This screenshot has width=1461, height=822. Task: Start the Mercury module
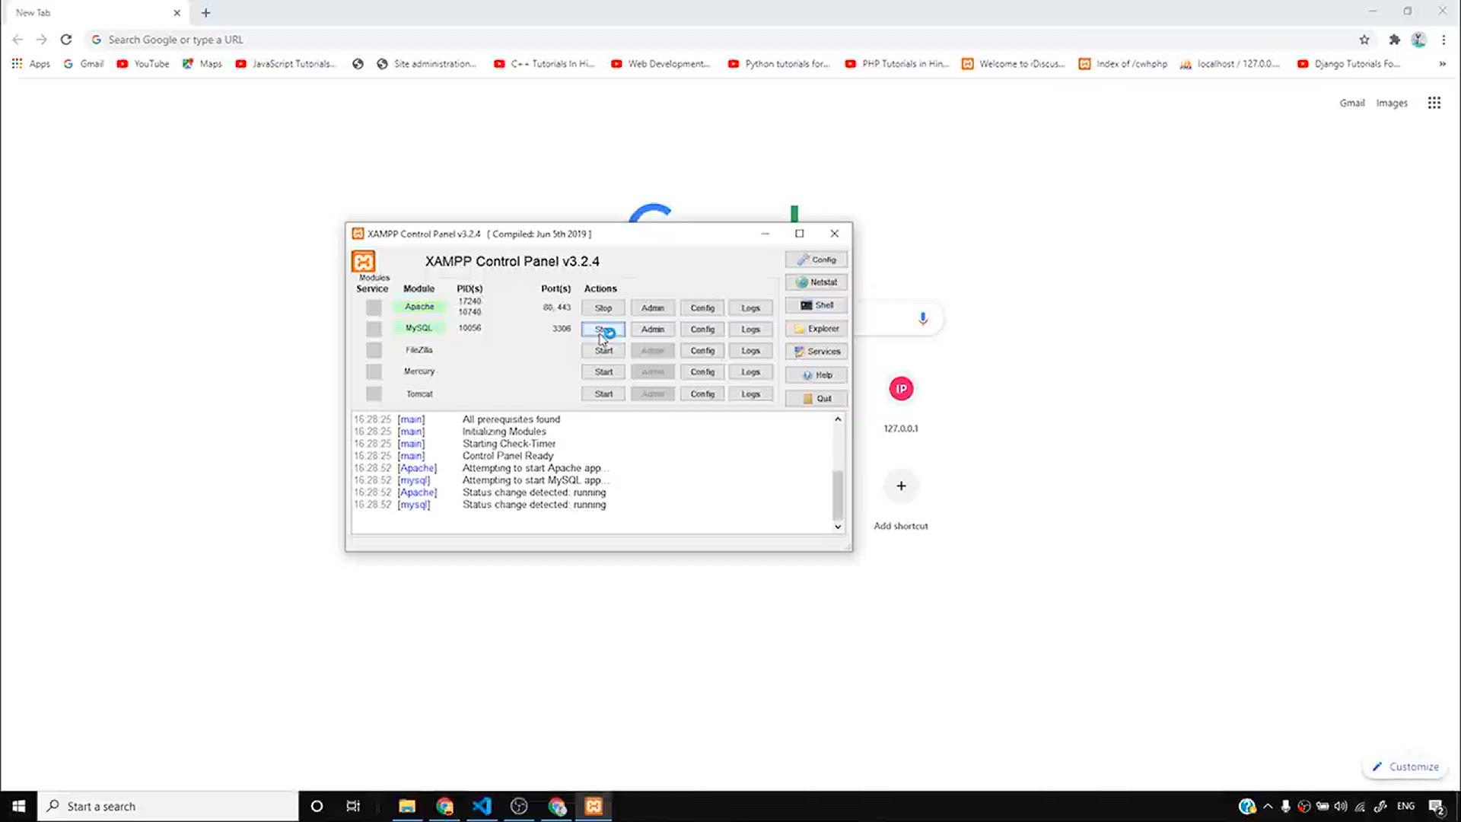[603, 372]
